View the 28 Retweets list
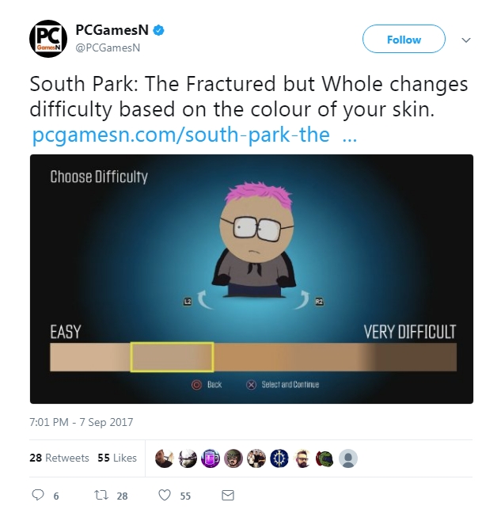This screenshot has width=501, height=521. [59, 458]
